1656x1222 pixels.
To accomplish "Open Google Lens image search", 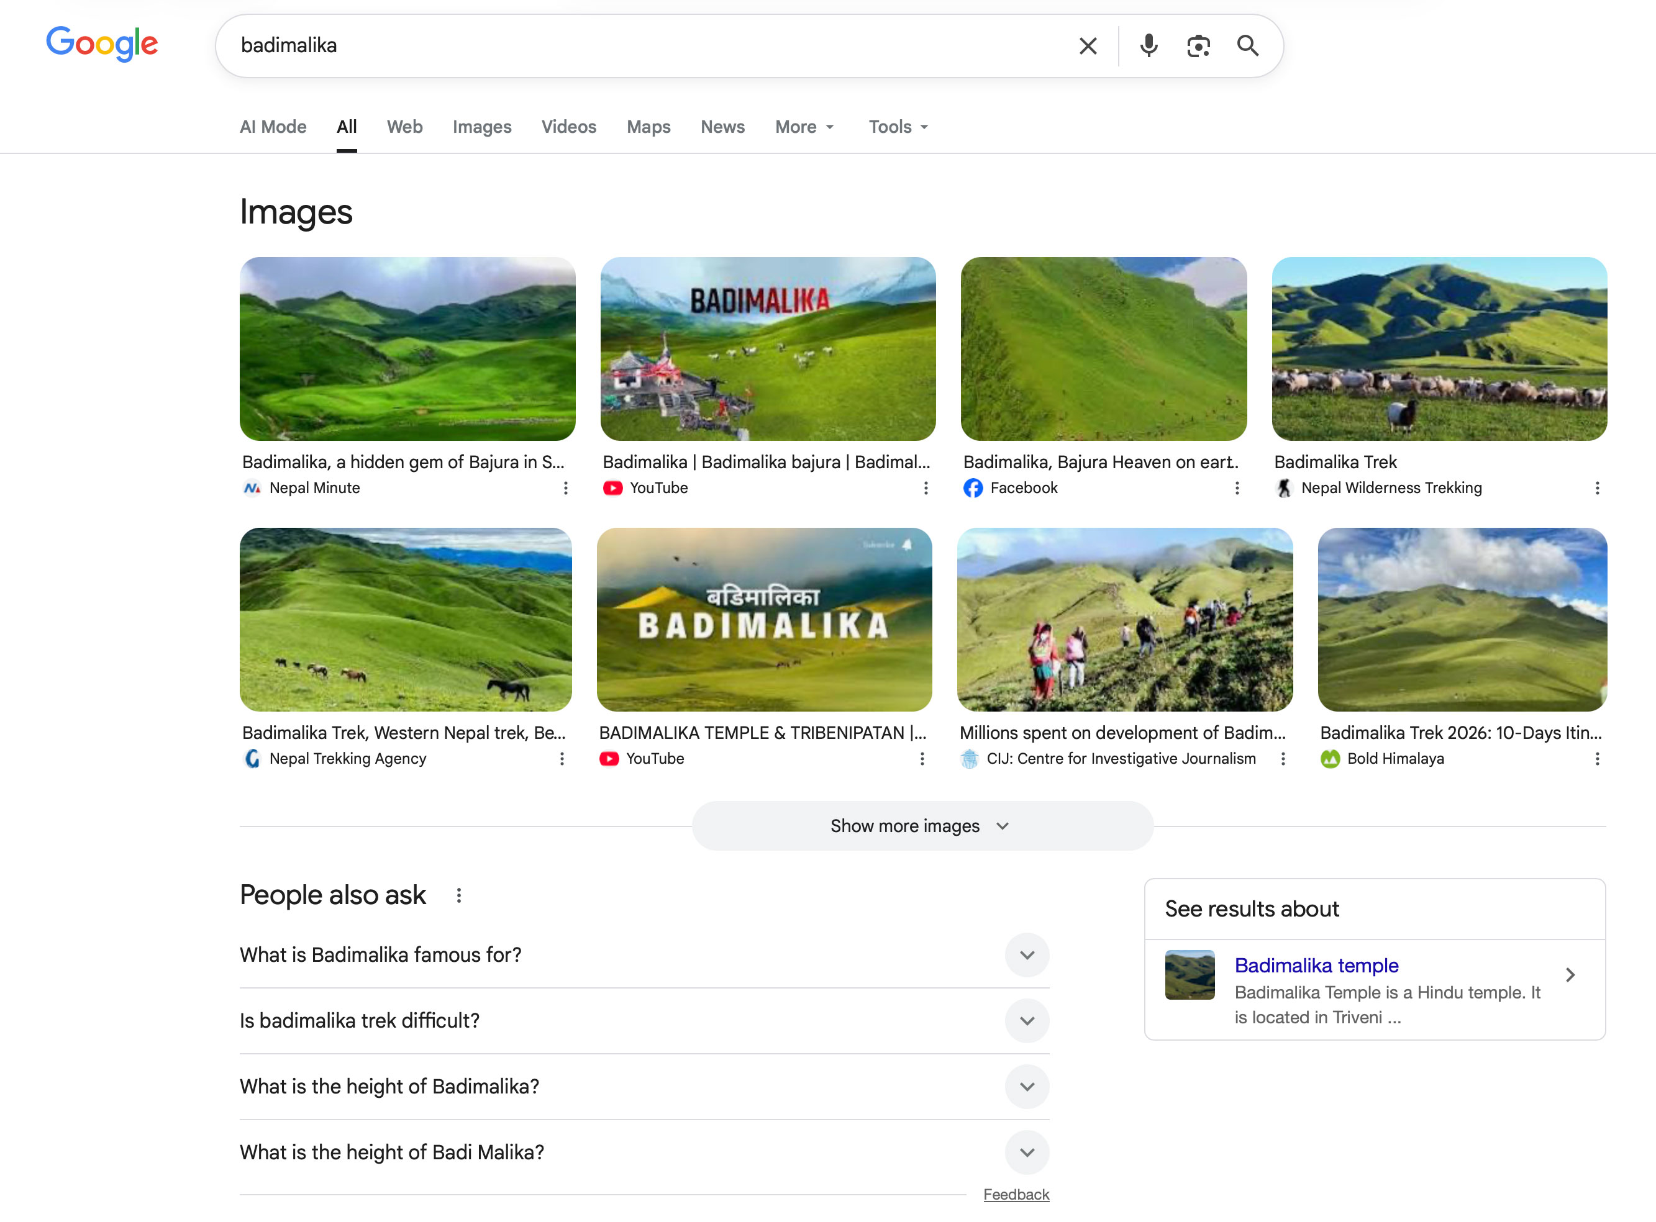I will tap(1197, 46).
